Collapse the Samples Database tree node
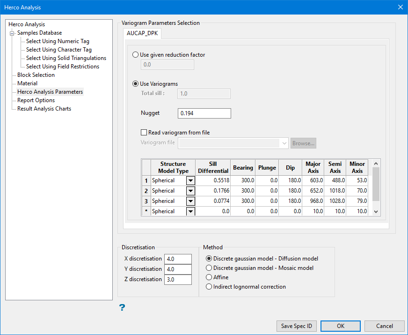This screenshot has height=335, width=408. point(12,33)
